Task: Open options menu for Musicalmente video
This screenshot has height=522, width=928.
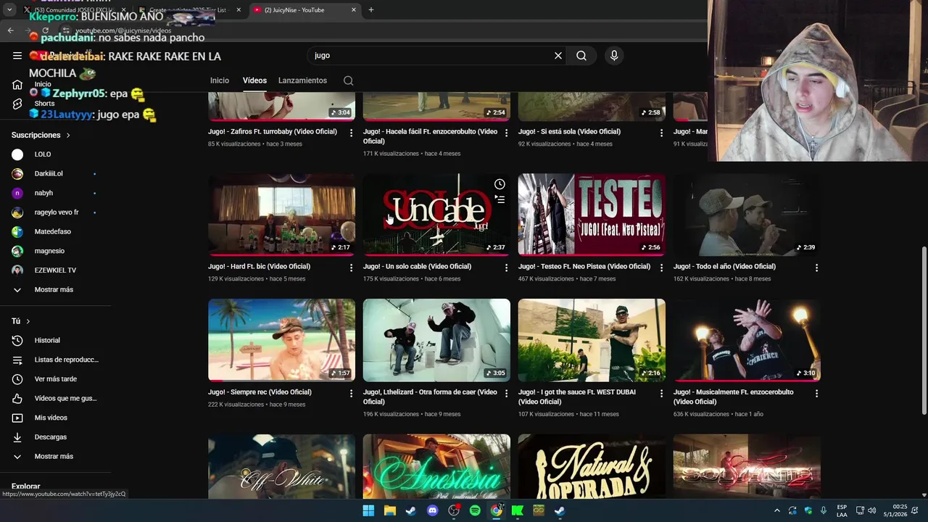Action: (x=816, y=393)
